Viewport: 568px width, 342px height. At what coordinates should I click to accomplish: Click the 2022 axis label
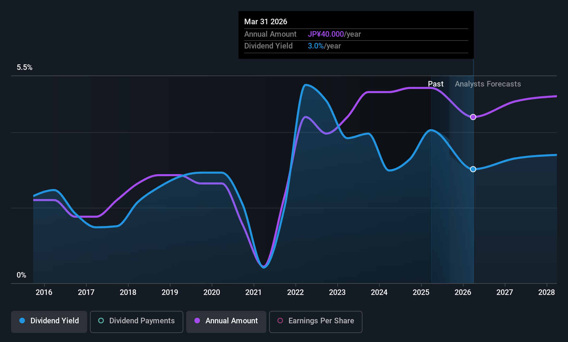tap(295, 292)
